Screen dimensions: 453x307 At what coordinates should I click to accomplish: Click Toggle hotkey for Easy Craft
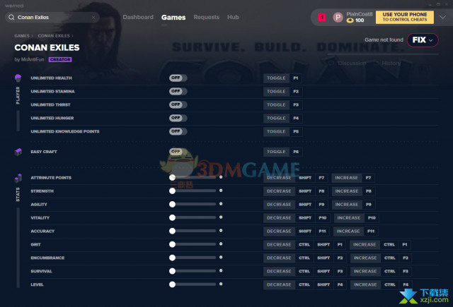tap(276, 152)
